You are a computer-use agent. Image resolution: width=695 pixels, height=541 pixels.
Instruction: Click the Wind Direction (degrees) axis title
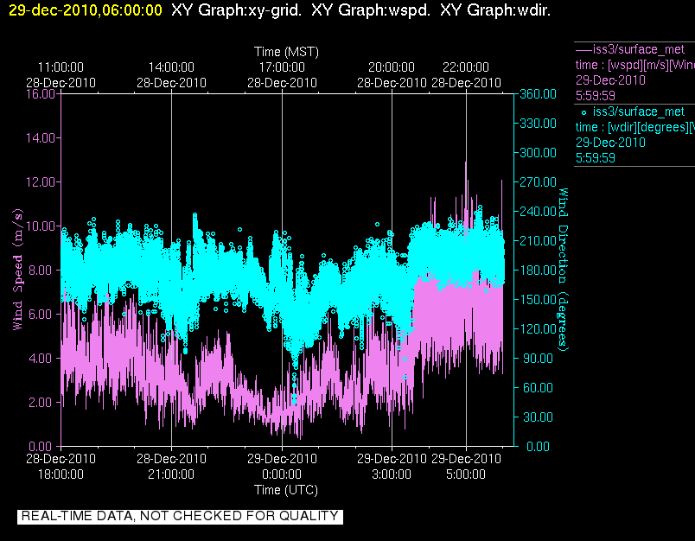[563, 270]
